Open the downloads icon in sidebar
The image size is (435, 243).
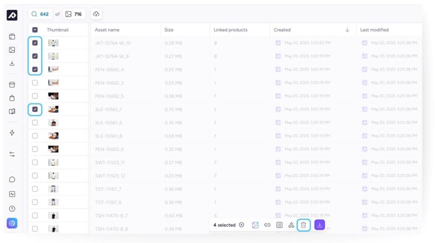tap(12, 64)
